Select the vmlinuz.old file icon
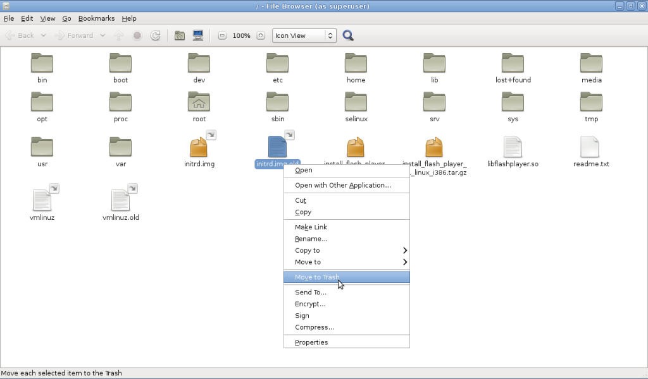 point(120,200)
